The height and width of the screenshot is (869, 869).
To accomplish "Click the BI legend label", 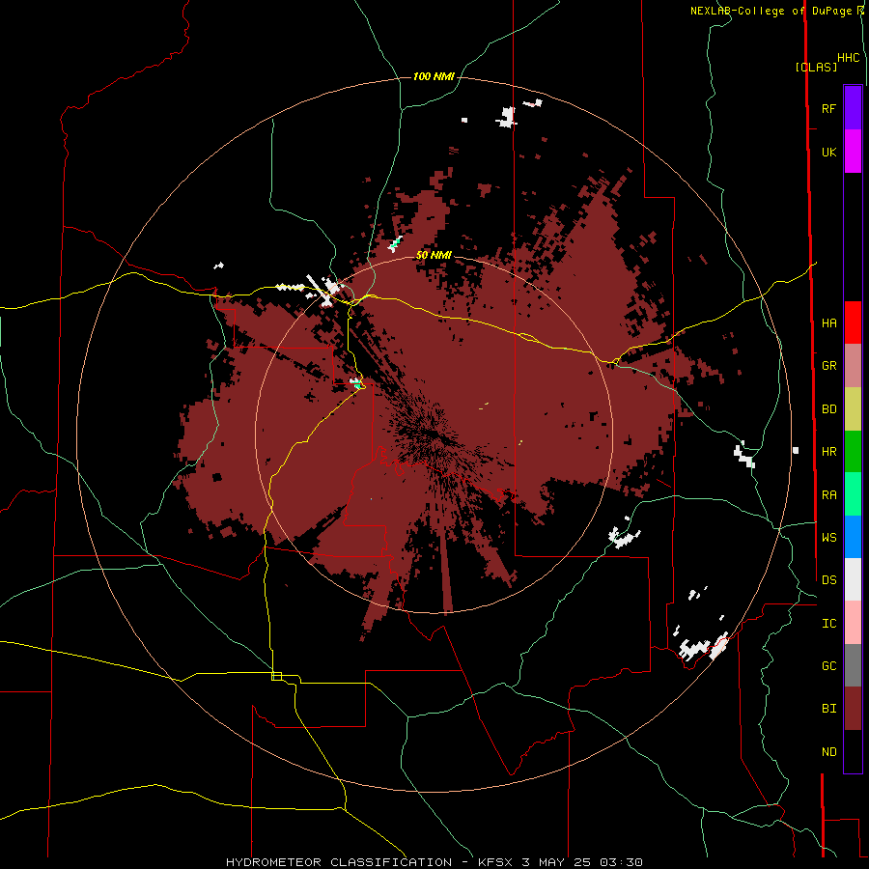I will (x=828, y=709).
